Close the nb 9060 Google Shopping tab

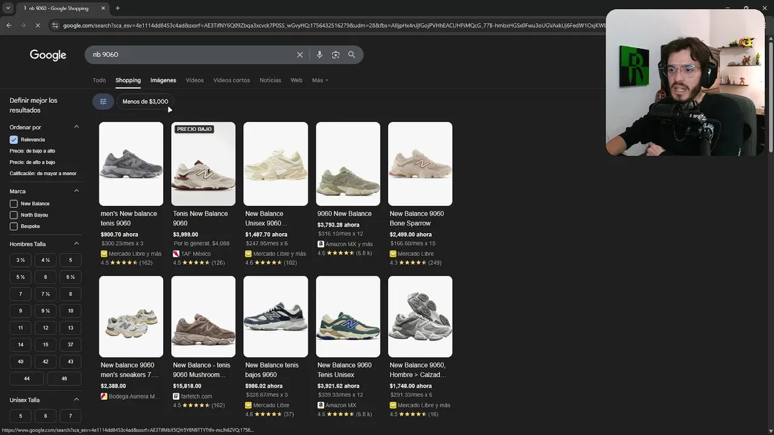[x=103, y=8]
